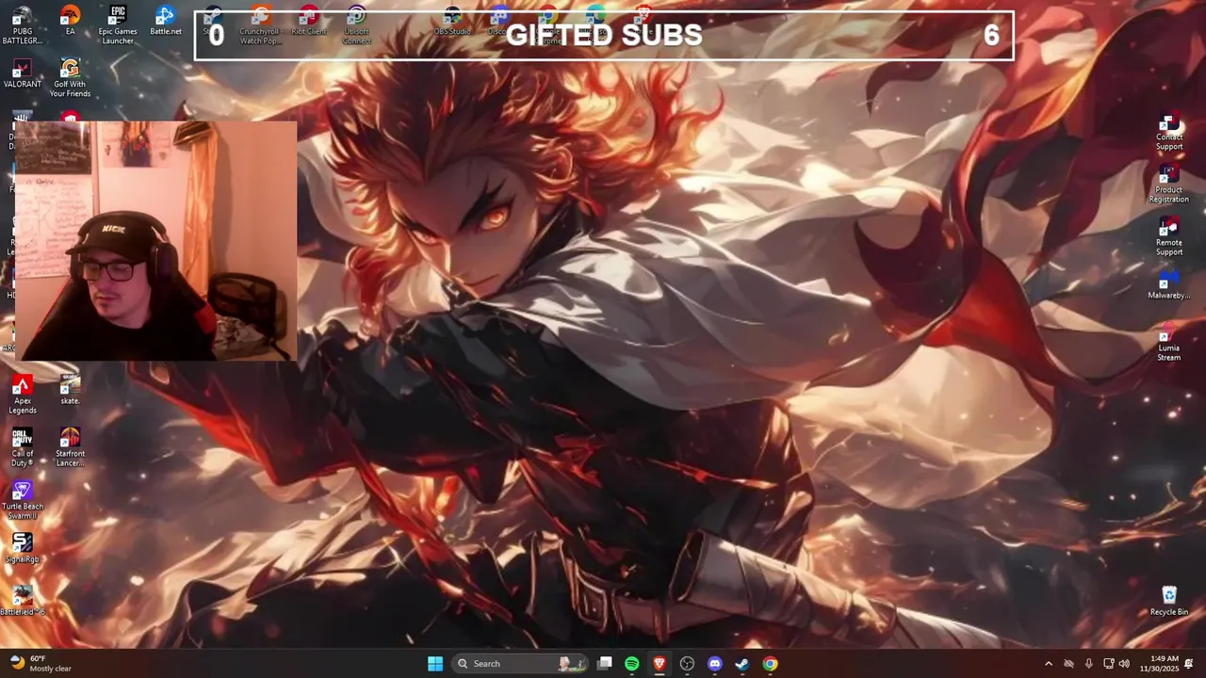Screen dimensions: 1206x678
Task: Open the weather widget showing 60°F
Action: (x=40, y=664)
